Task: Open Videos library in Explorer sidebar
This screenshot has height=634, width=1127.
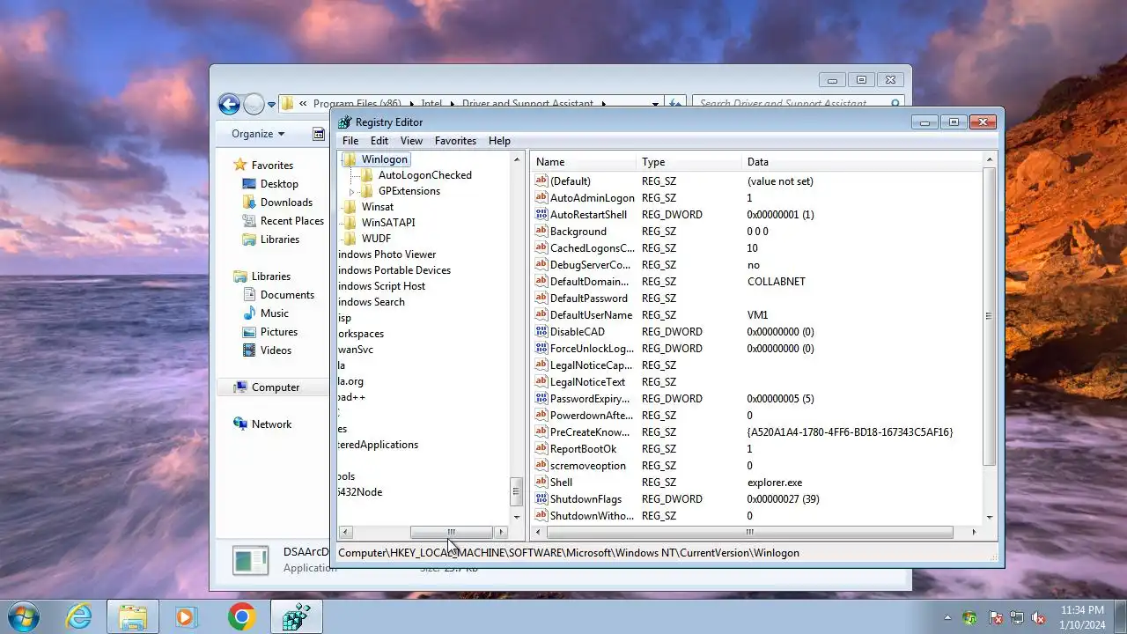Action: [276, 350]
